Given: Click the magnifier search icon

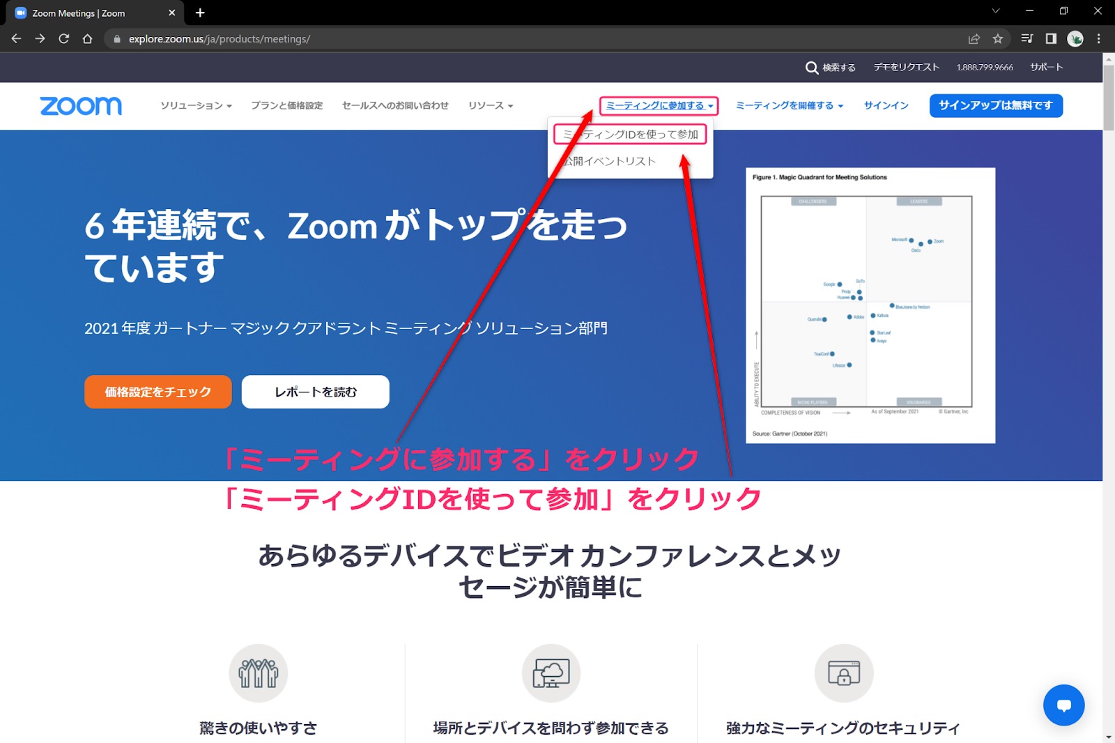Looking at the screenshot, I should [x=811, y=68].
